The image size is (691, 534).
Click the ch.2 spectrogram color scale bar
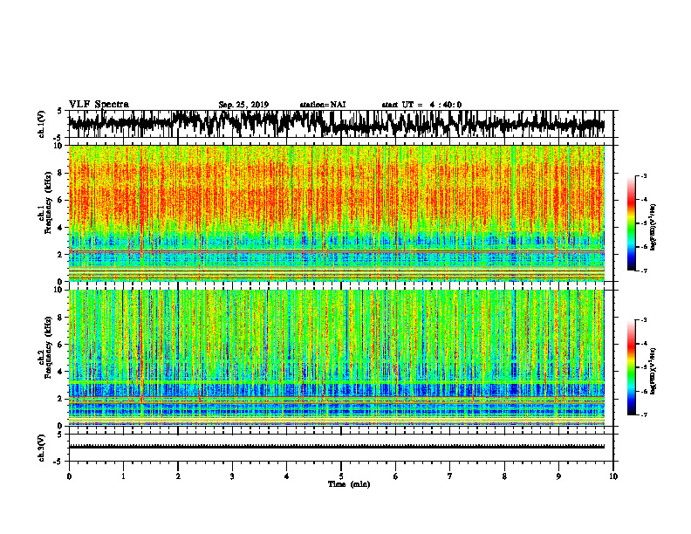coord(631,367)
